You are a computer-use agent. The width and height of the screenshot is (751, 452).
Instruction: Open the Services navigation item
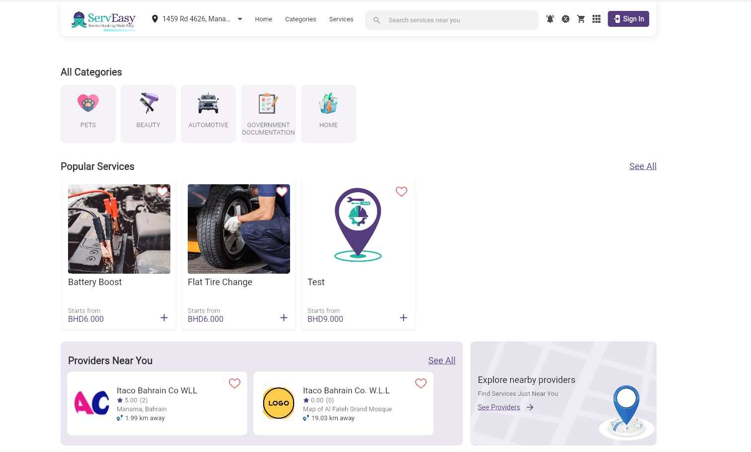(341, 19)
